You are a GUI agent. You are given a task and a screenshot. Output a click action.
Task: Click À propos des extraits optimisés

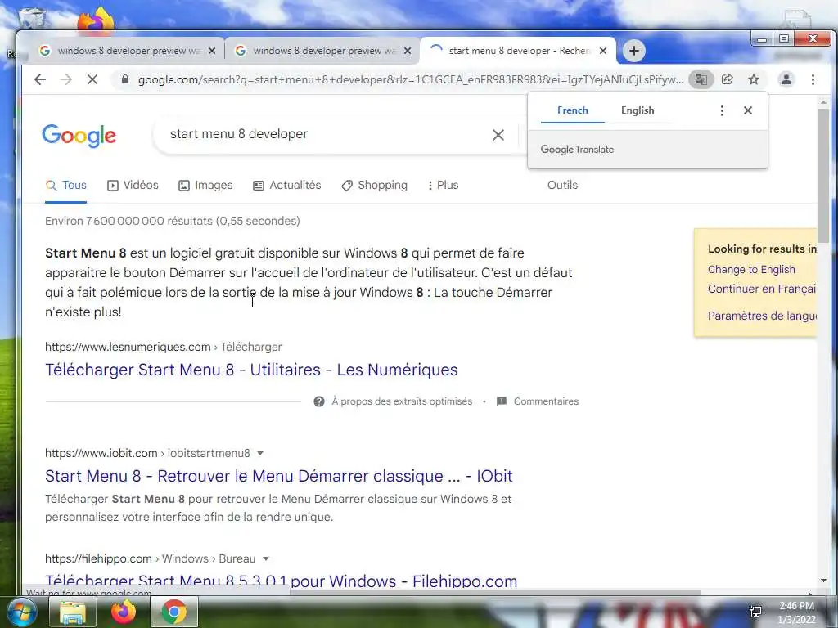(x=402, y=401)
